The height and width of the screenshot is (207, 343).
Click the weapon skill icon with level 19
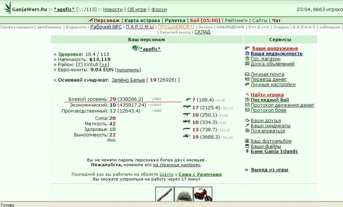coord(187,136)
